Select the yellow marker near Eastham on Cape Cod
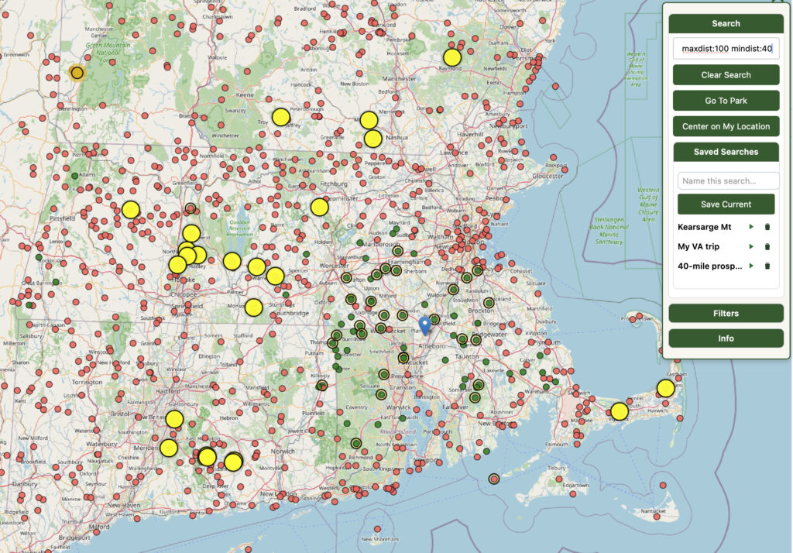 pyautogui.click(x=665, y=389)
